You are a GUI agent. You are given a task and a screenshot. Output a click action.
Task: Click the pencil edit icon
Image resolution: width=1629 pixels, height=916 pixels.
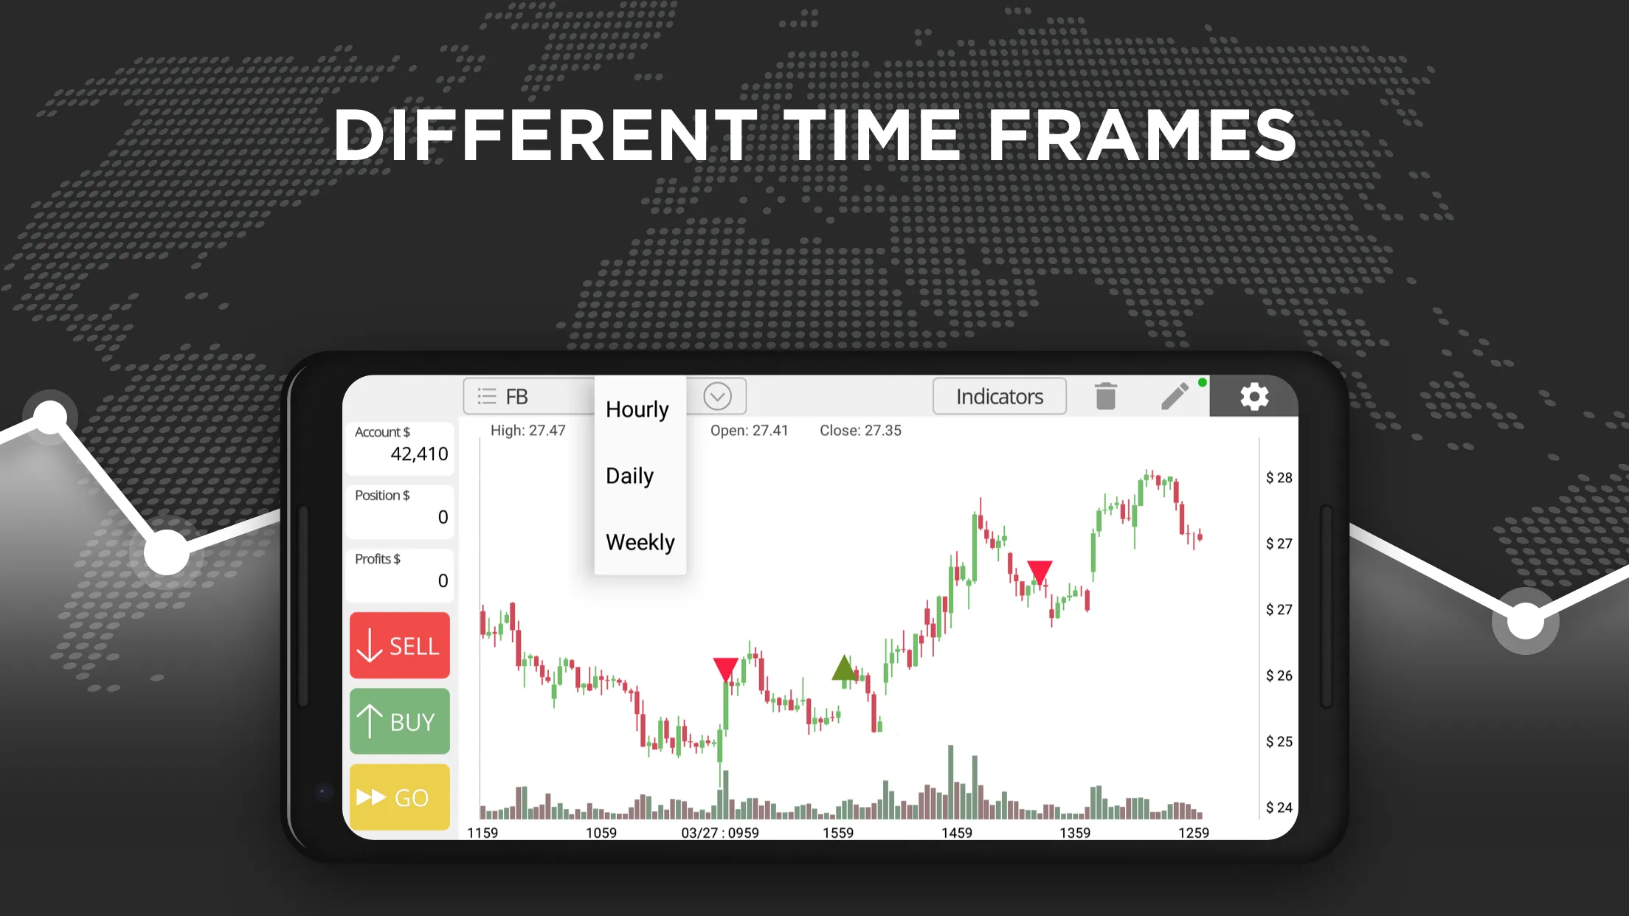click(x=1176, y=397)
